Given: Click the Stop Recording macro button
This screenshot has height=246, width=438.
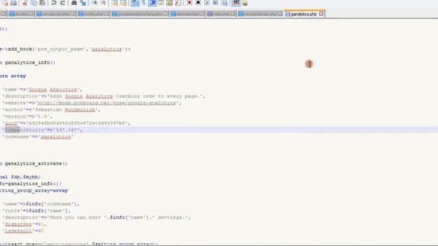Looking at the screenshot, I should click(198, 3).
